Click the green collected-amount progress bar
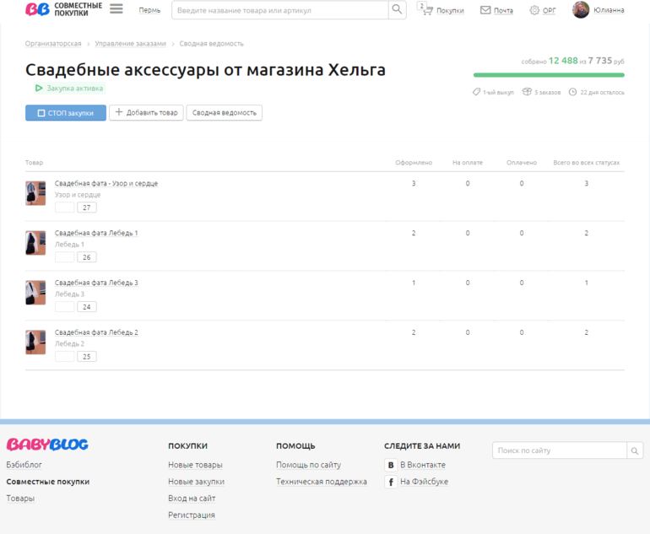 [549, 75]
